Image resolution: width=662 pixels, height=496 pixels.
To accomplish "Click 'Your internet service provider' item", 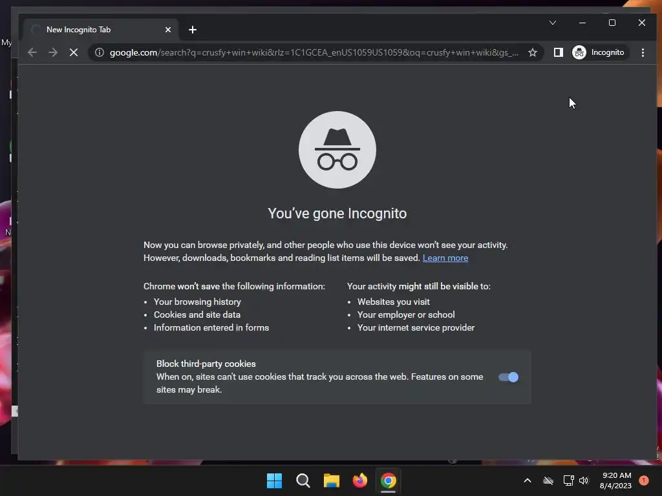I will [x=416, y=327].
